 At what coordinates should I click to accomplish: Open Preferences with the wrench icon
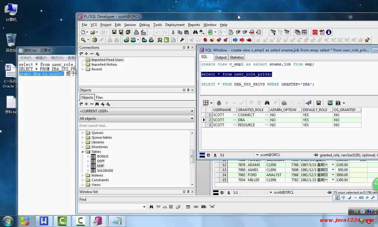tap(182, 40)
